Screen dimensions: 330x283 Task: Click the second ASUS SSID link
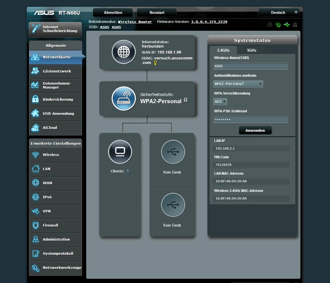point(116,27)
